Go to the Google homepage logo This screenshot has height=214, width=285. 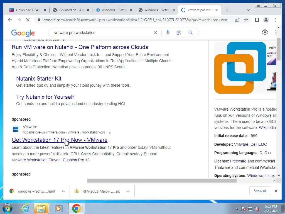point(23,33)
